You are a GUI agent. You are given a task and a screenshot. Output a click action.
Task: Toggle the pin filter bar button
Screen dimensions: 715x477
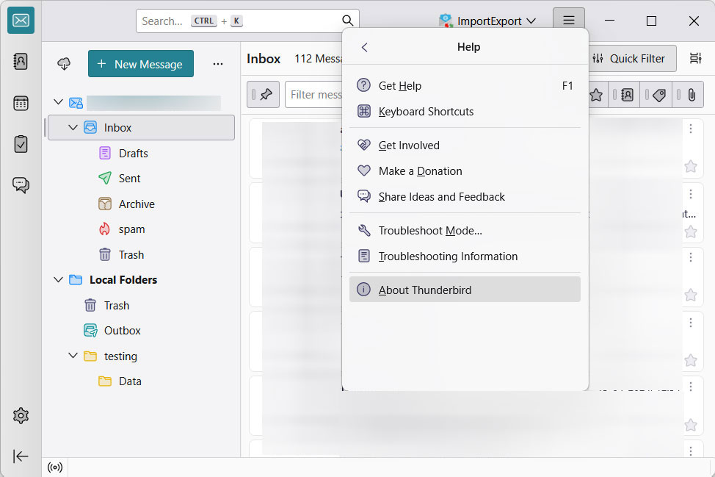pyautogui.click(x=263, y=95)
